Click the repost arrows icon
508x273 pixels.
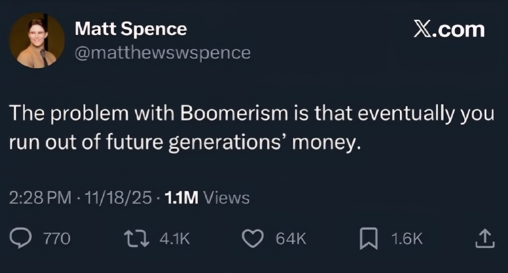(136, 238)
